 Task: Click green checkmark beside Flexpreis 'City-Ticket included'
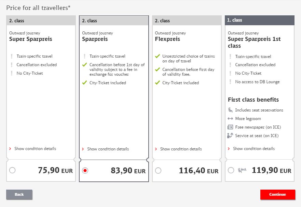coord(158,83)
